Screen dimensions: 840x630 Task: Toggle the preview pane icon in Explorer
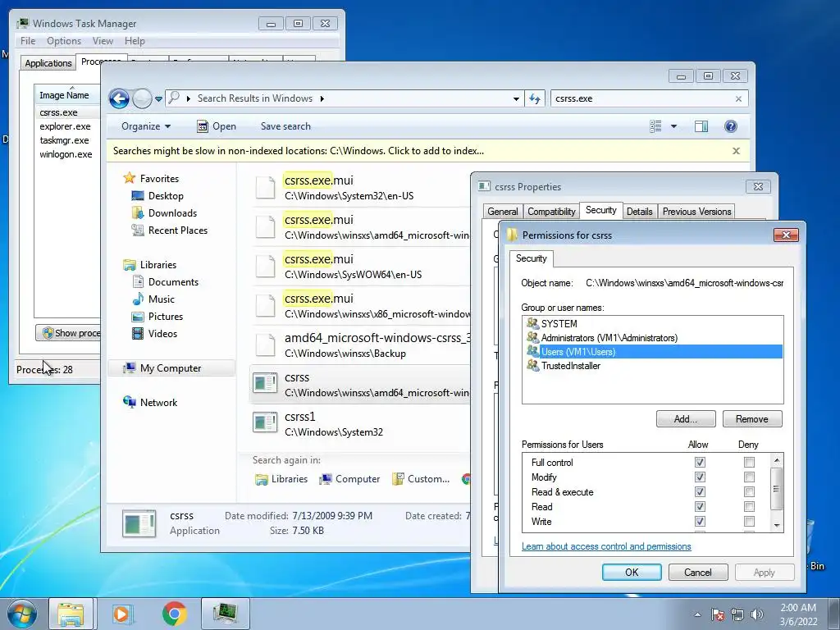click(x=701, y=126)
